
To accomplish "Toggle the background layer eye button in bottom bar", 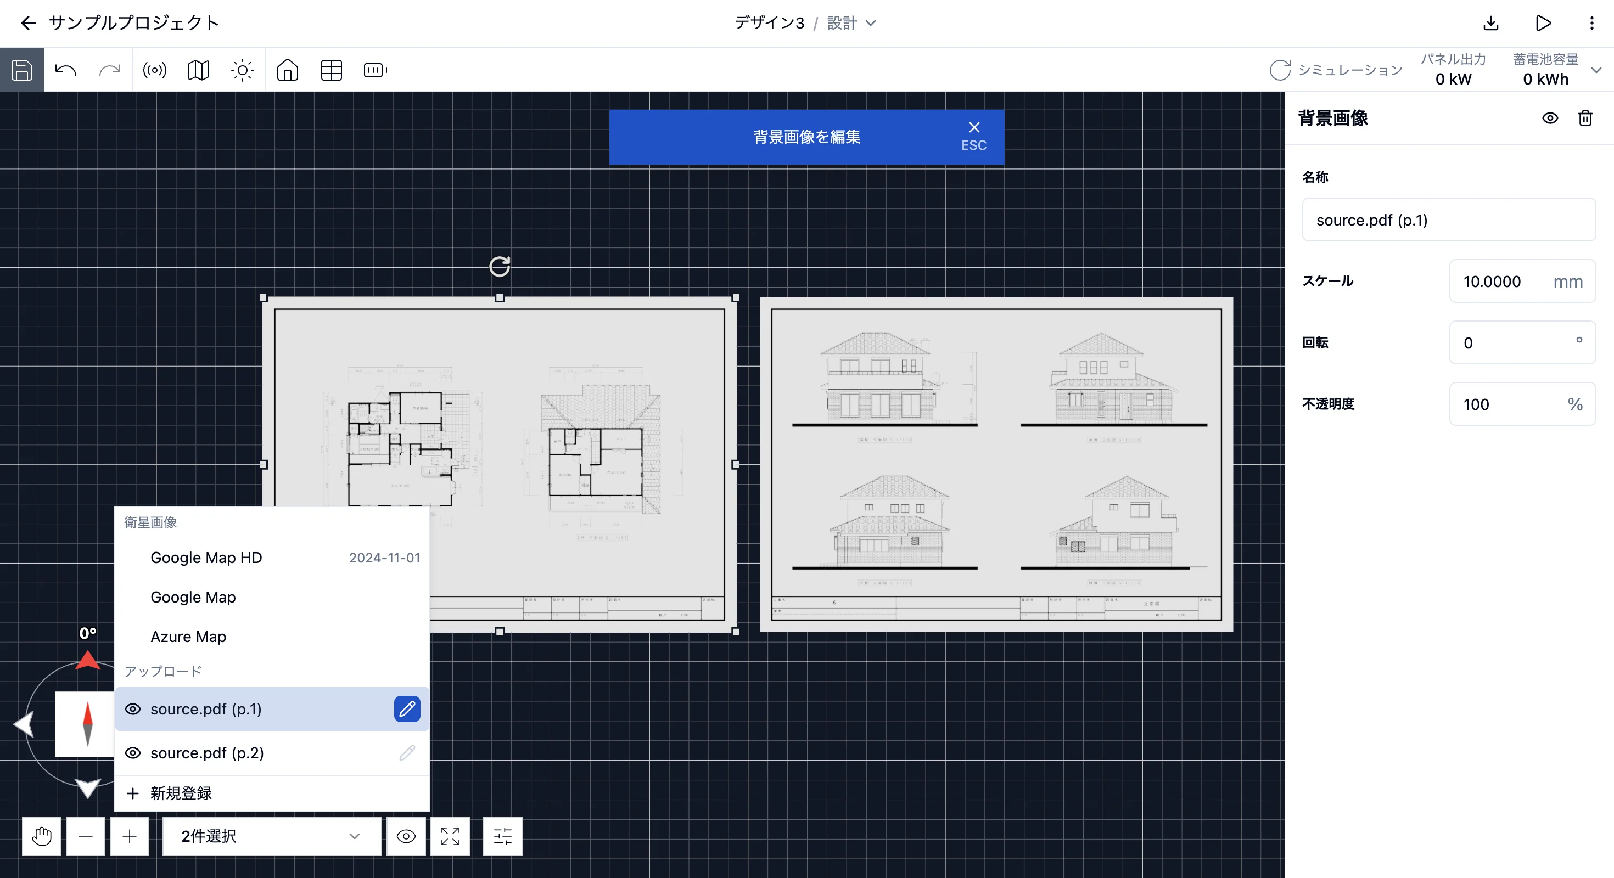I will [x=406, y=836].
